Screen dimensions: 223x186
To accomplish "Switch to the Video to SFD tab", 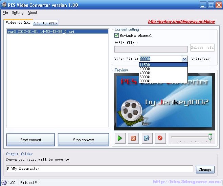I will point(18,22).
